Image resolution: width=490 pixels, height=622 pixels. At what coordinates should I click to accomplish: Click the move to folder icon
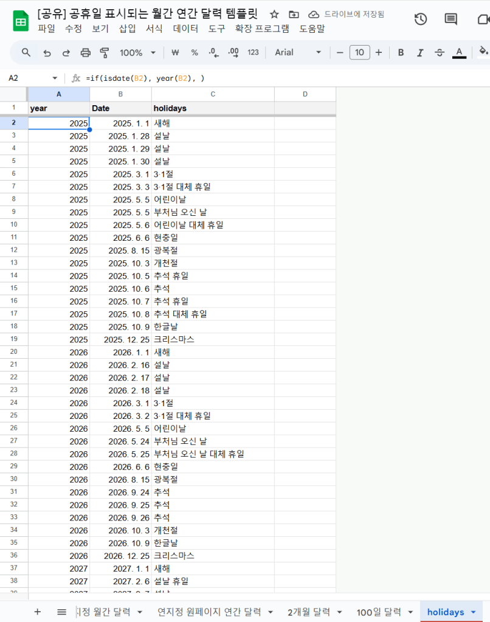click(x=294, y=14)
